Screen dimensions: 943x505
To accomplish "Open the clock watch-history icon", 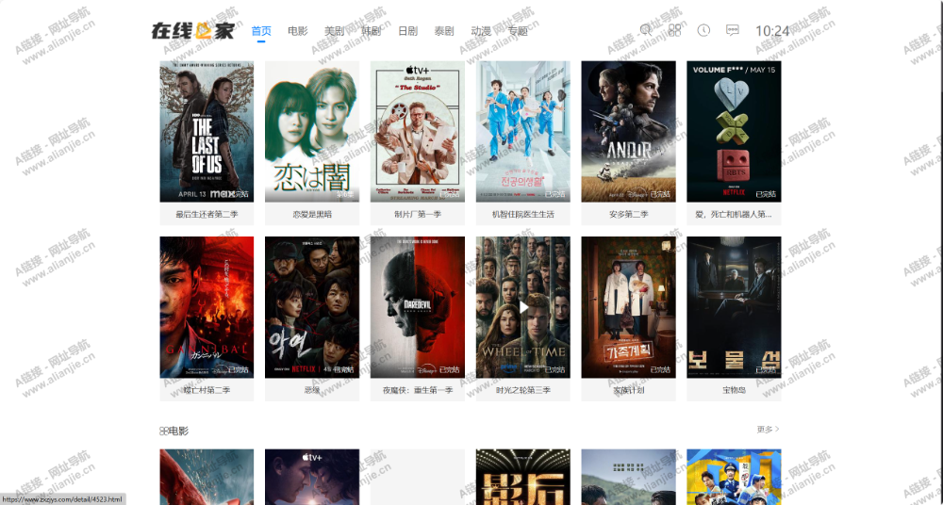I will (703, 30).
